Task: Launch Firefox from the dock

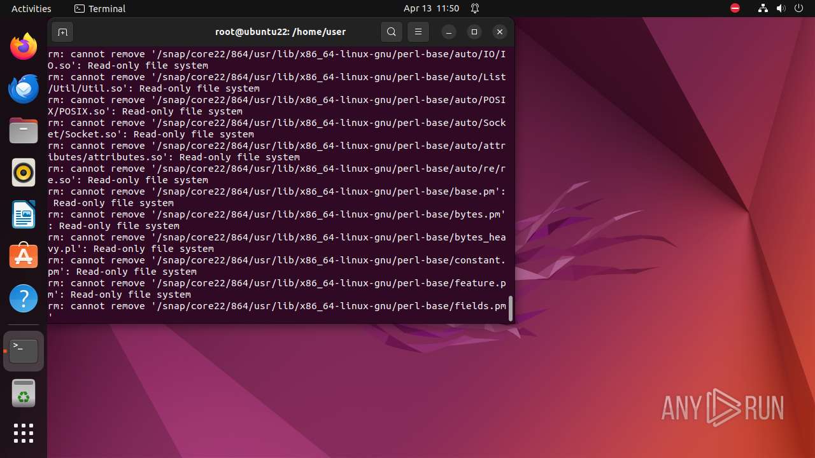Action: click(24, 47)
